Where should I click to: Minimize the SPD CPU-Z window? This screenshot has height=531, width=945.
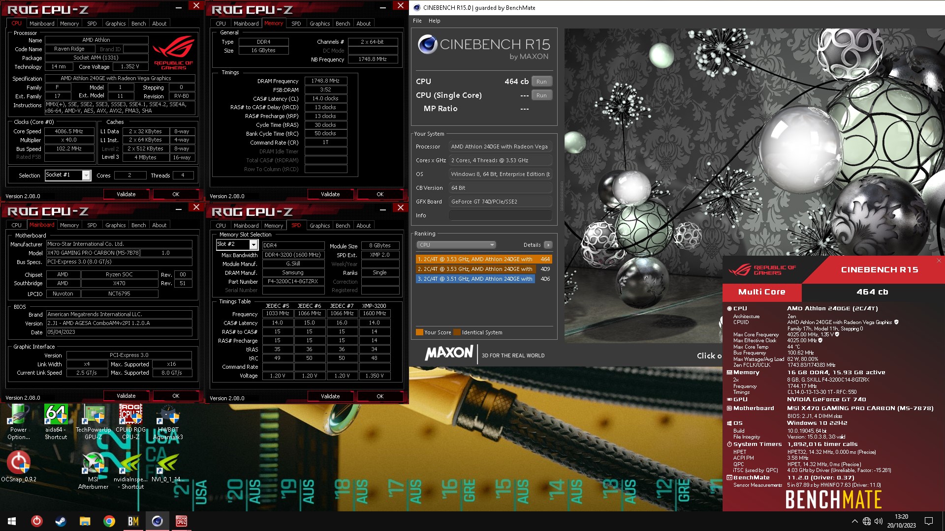click(x=383, y=208)
